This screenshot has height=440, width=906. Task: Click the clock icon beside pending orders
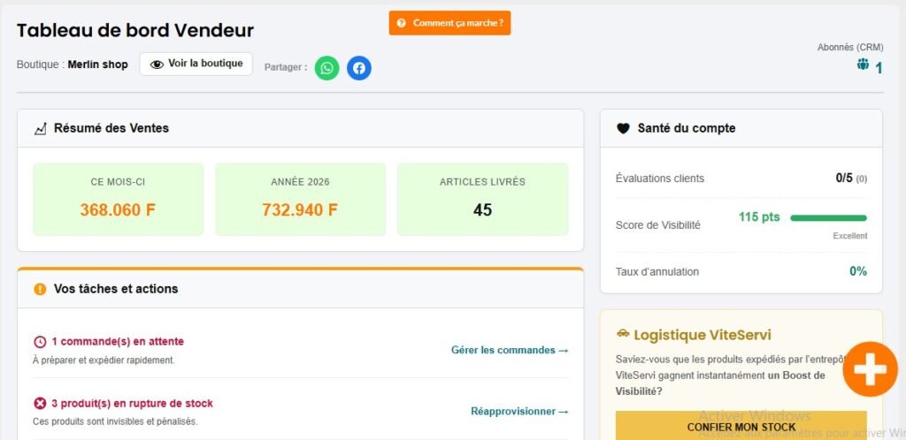point(40,342)
